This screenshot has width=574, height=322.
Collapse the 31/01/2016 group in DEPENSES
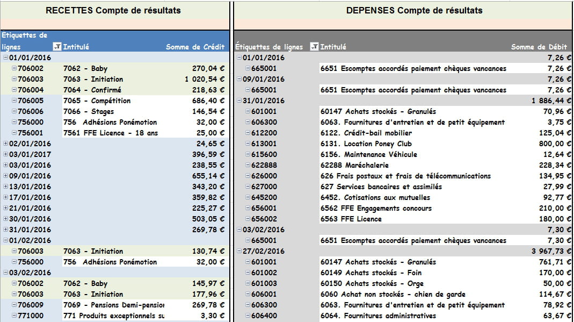[x=239, y=101]
